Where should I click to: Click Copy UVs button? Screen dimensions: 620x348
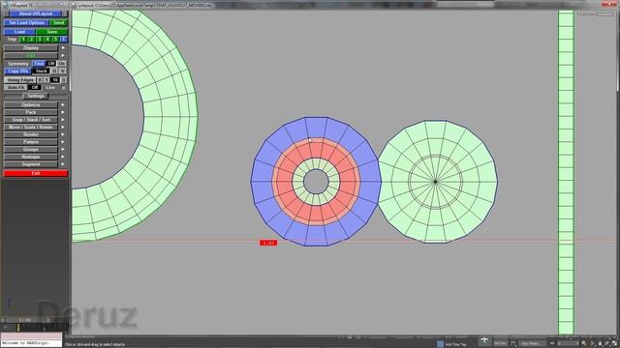click(x=17, y=72)
